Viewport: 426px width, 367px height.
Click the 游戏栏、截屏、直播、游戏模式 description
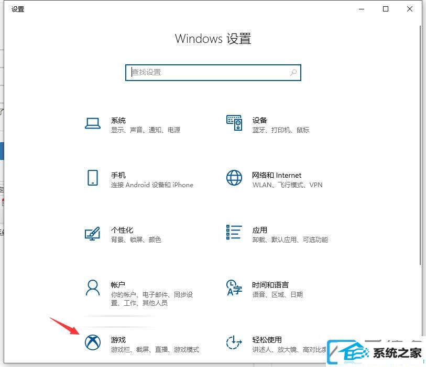pyautogui.click(x=155, y=350)
